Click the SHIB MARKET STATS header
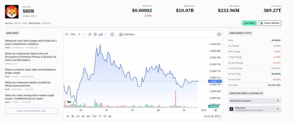Image resolution: width=294 pixels, height=122 pixels. (241, 33)
